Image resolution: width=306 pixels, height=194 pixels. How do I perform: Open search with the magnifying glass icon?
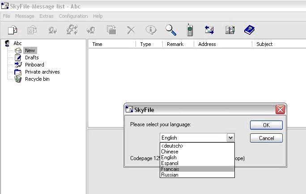(x=171, y=30)
